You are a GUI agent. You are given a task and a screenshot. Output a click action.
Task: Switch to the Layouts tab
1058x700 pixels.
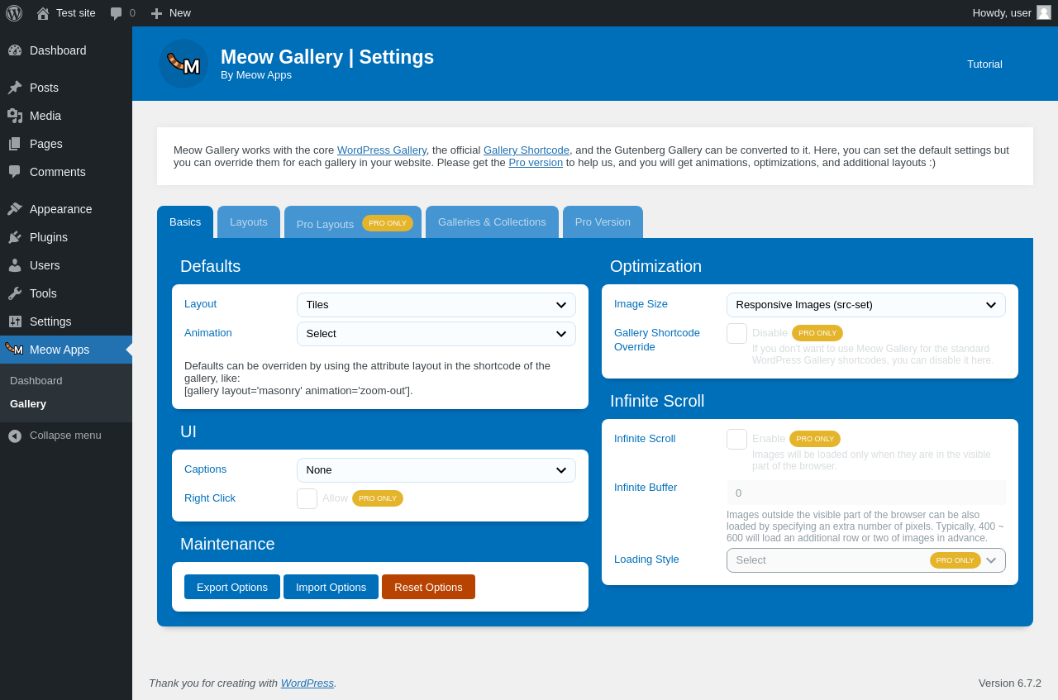pos(249,222)
